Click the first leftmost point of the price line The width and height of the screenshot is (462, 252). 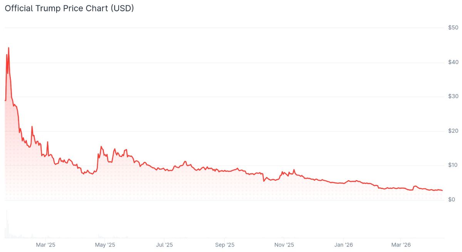click(5, 101)
